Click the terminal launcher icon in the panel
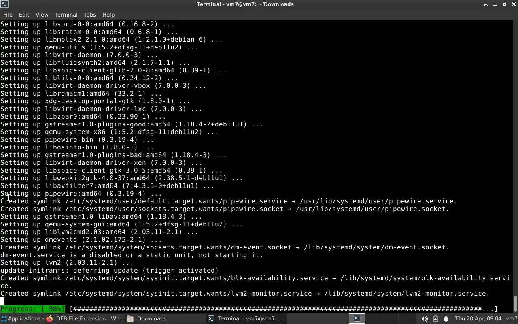518x324 pixels. tap(357, 318)
